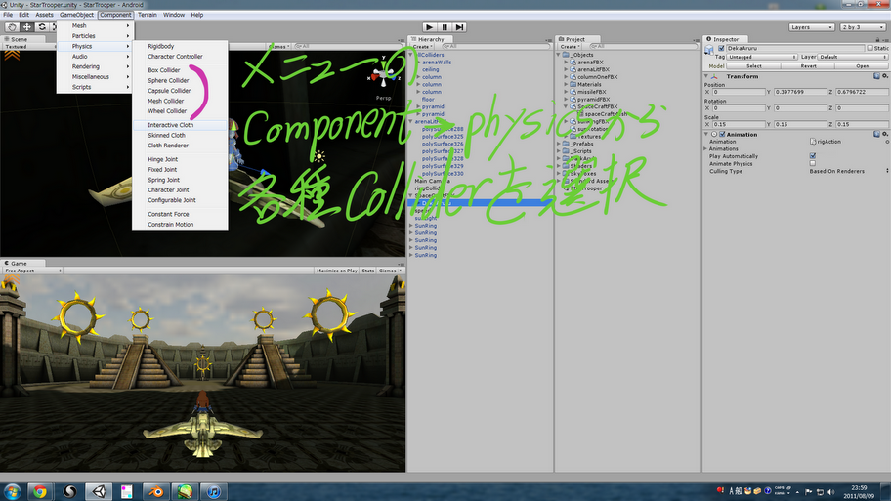Select arenaWalls in the Hierarchy

point(437,63)
